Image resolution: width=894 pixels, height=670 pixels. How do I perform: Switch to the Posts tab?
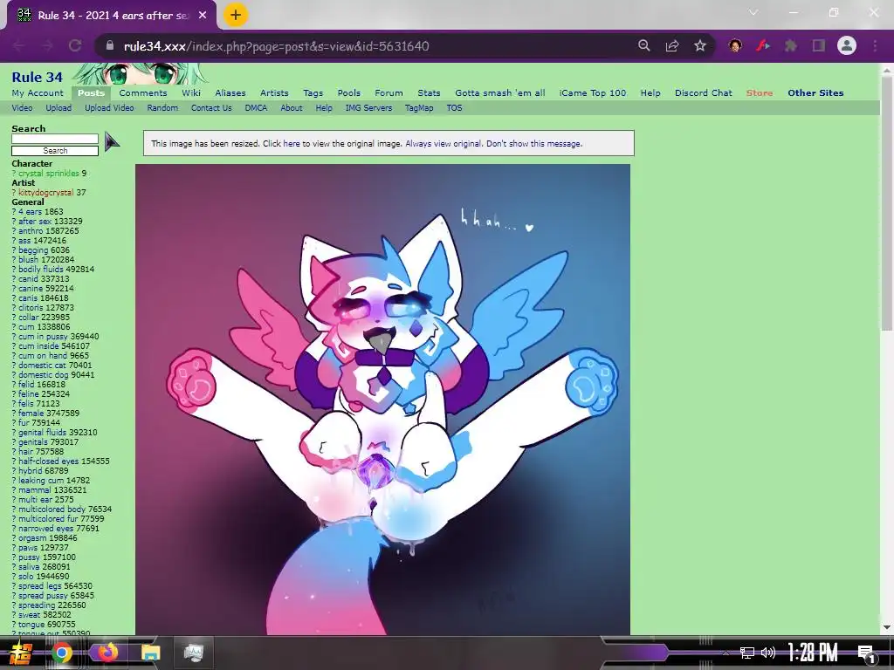[x=91, y=92]
